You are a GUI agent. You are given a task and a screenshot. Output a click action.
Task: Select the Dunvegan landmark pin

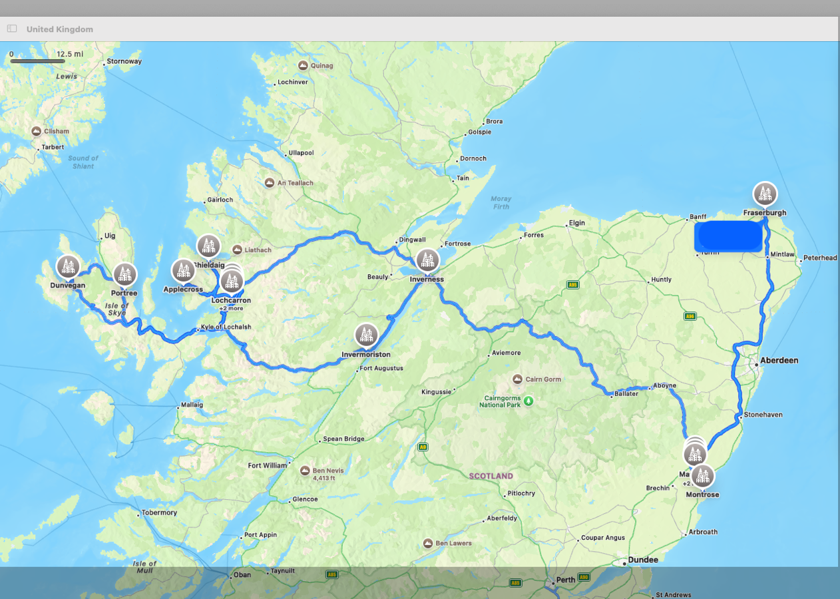coord(68,267)
